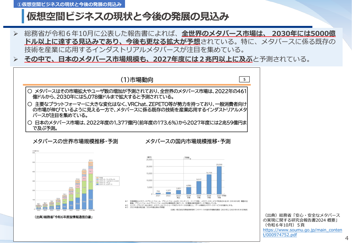Click the bullet with '2022年度の1,377億円'

click(x=137, y=125)
